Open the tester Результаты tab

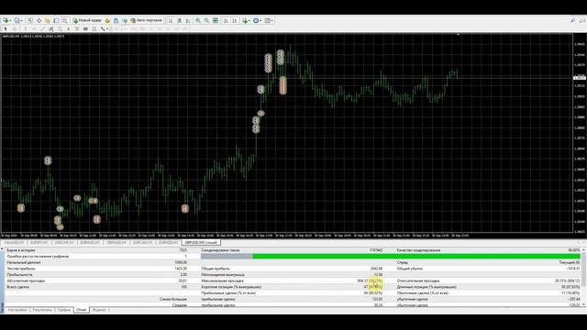coord(42,310)
